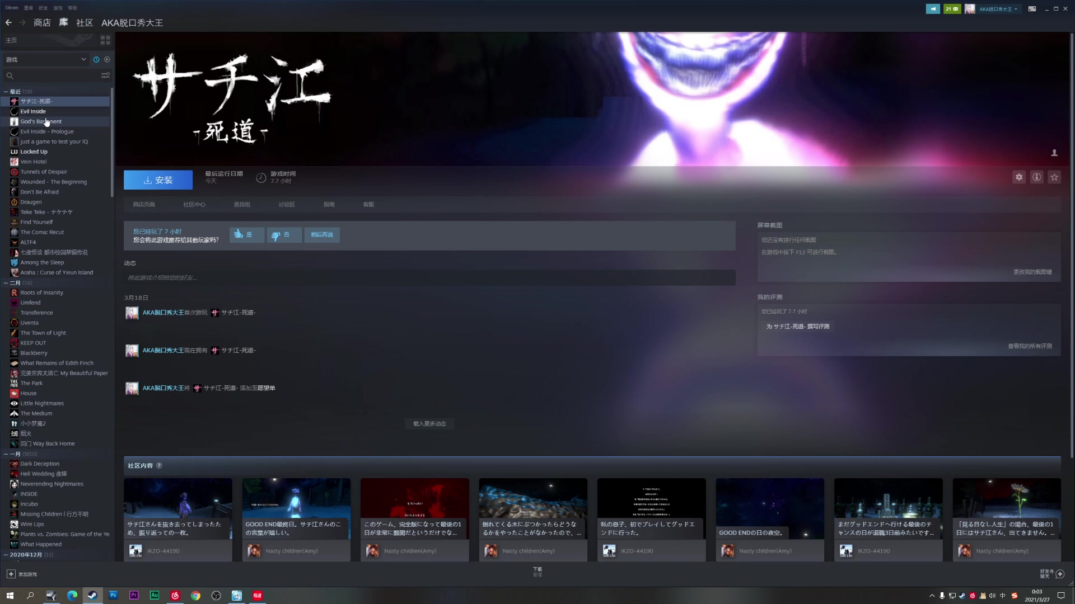Collapse the 2020年12月 group
Image resolution: width=1075 pixels, height=604 pixels.
coord(6,555)
